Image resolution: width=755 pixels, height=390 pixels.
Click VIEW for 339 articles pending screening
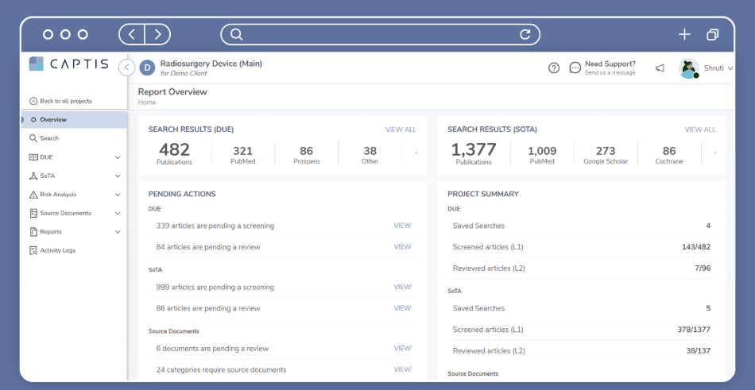[403, 226]
